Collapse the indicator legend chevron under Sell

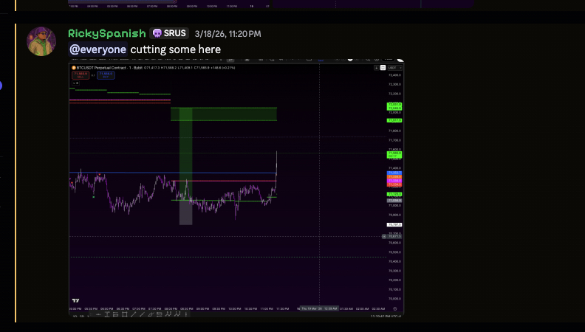75,83
